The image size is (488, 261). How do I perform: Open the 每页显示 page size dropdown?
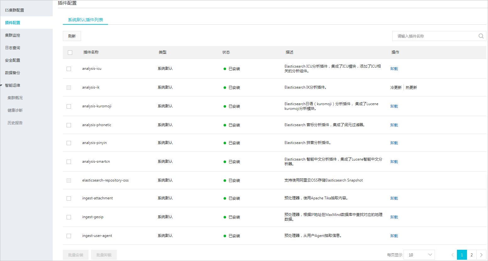click(x=419, y=255)
